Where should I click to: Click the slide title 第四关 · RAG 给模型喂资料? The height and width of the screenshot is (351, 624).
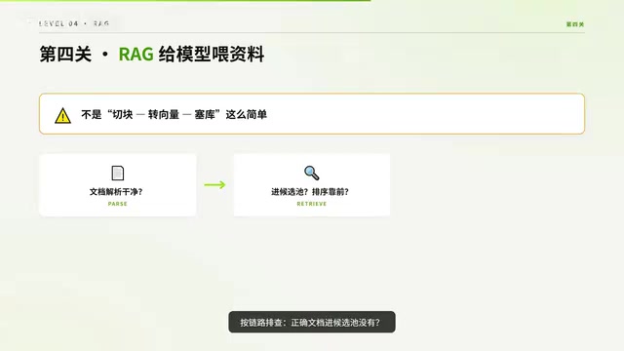152,55
